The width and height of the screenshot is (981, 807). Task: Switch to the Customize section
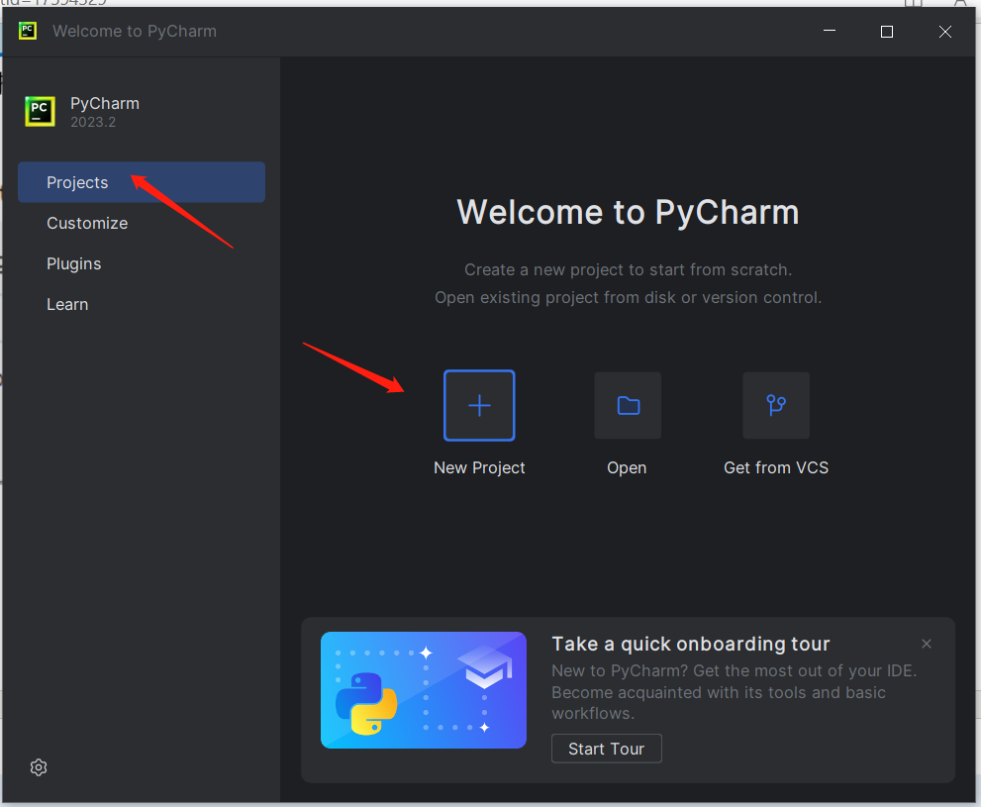87,223
